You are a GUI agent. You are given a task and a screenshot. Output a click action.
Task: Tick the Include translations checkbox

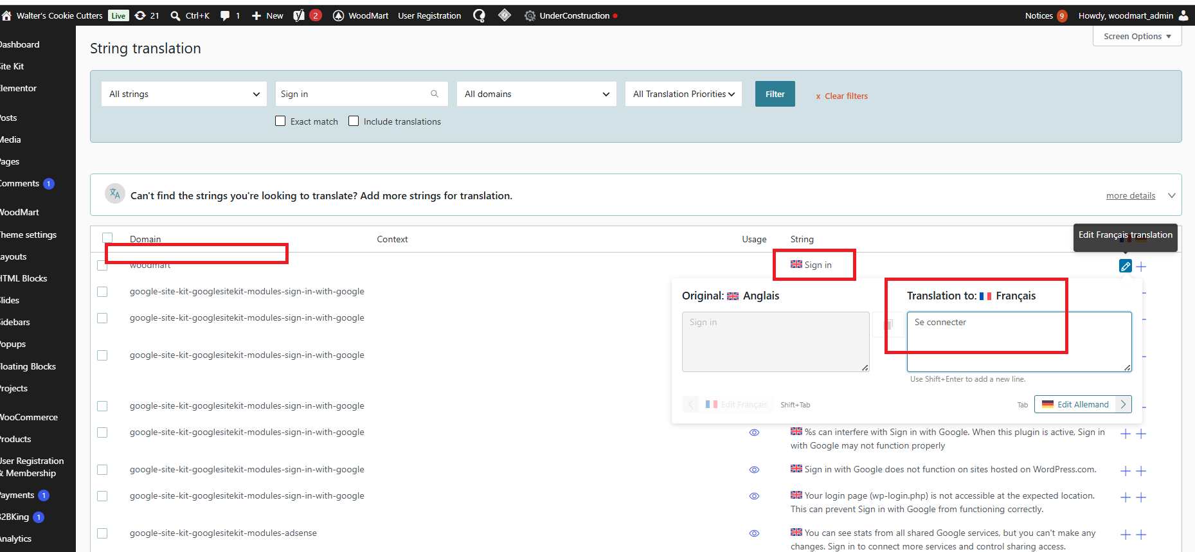coord(354,121)
